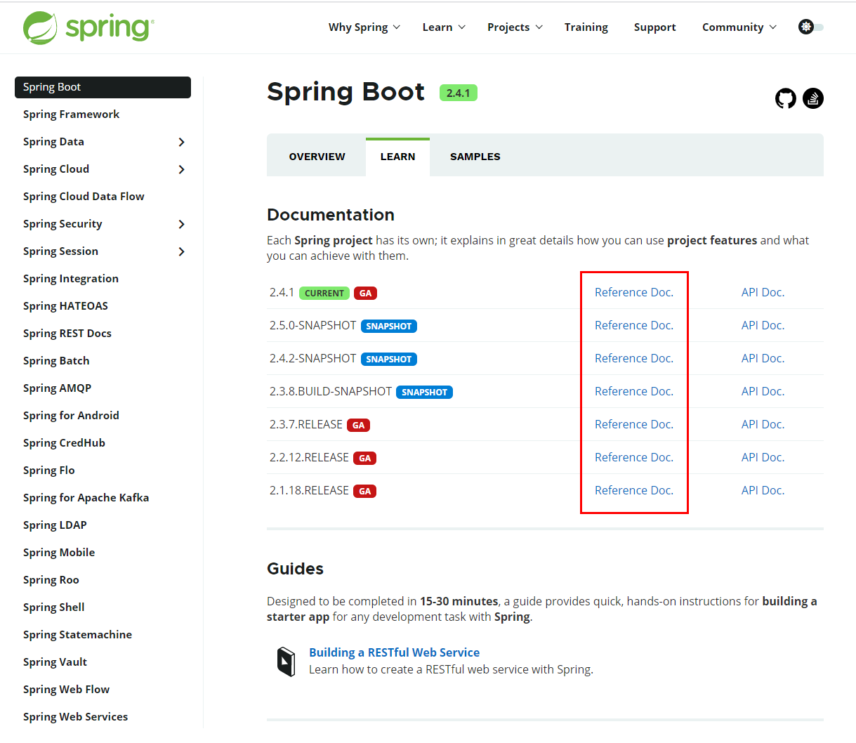This screenshot has width=856, height=743.
Task: Click the Spring Security sidebar label
Action: pyautogui.click(x=62, y=224)
